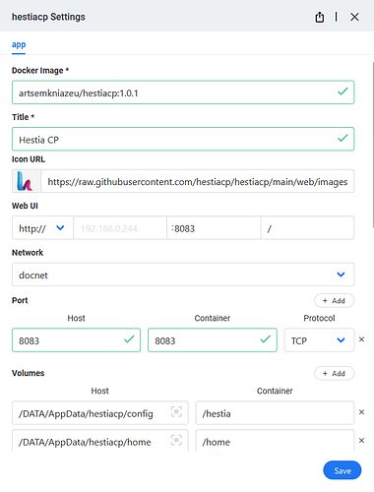Click the chevron arrow beside TCP
Viewport: 374px width, 492px height.
[341, 340]
